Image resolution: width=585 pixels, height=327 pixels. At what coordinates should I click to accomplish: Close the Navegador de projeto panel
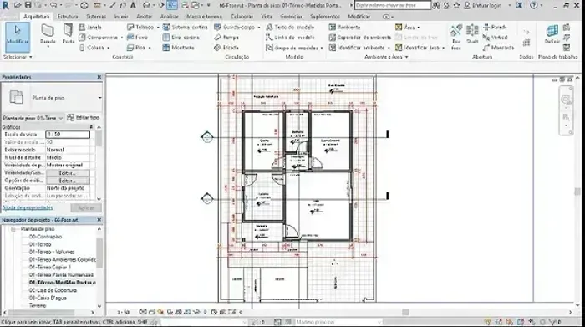[x=99, y=220]
